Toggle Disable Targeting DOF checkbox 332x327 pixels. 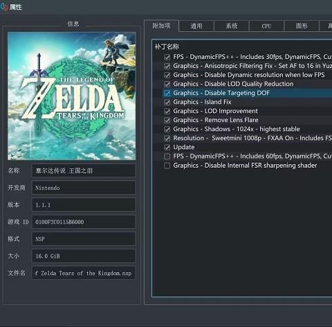click(x=167, y=93)
